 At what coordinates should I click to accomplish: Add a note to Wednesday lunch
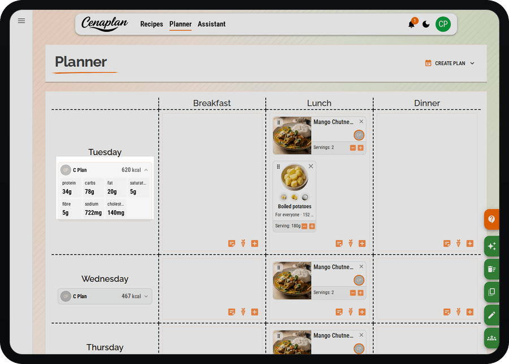click(339, 312)
